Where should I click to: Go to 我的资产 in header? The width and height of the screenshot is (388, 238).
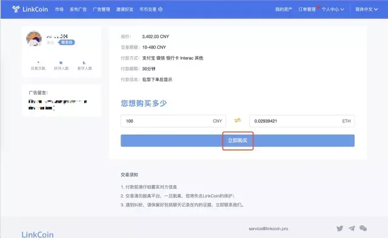[284, 10]
